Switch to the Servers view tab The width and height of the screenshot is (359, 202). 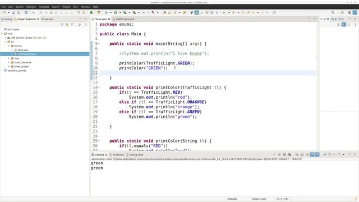[x=48, y=19]
